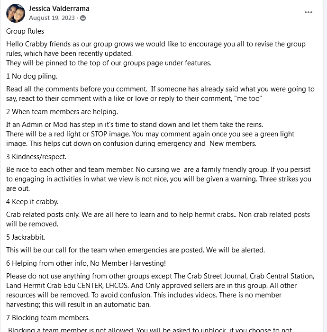This screenshot has width=327, height=332.
Task: Click "7 Blocking team members." heading
Action: coord(48,317)
